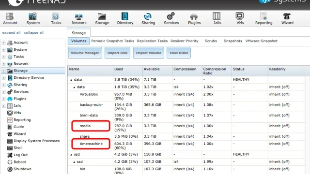
Task: Select backup-euler dataset row
Action: pos(186,107)
